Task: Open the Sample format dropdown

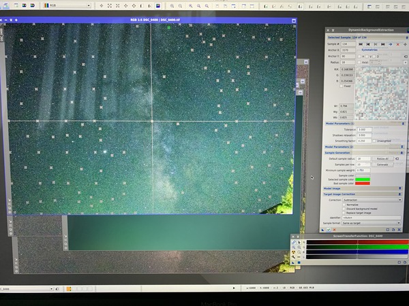Action: pyautogui.click(x=372, y=223)
